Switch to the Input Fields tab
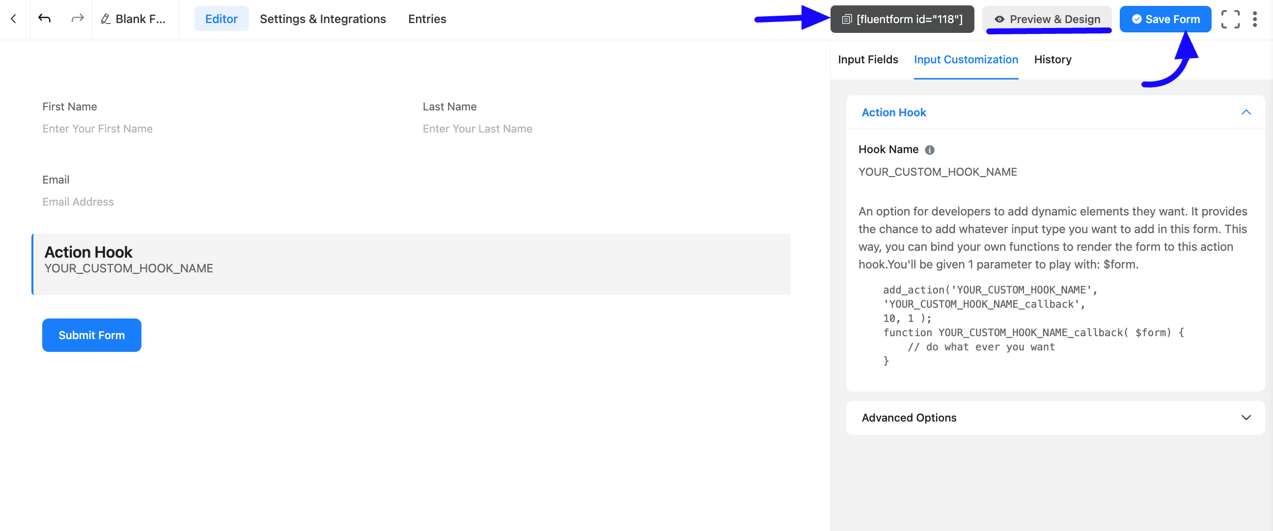Viewport: 1273px width, 531px height. (868, 59)
